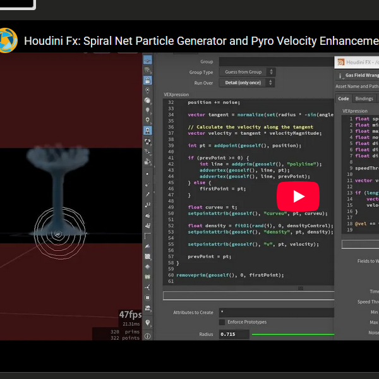Switch to the Bindings tab

(364, 99)
